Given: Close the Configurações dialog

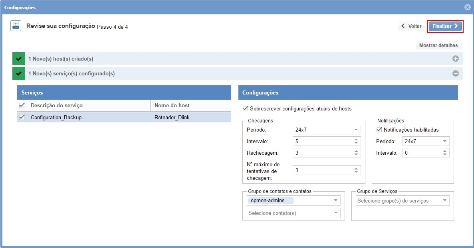Looking at the screenshot, I should click(467, 7).
